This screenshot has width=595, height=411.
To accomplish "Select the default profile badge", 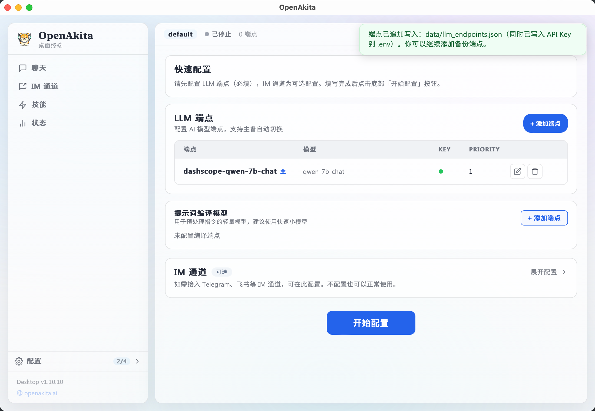I will tap(180, 34).
